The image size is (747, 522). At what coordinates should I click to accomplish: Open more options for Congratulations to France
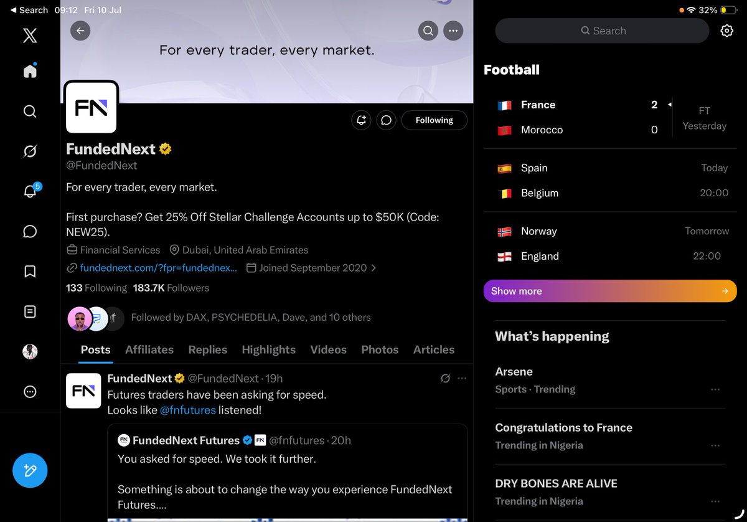pyautogui.click(x=715, y=445)
